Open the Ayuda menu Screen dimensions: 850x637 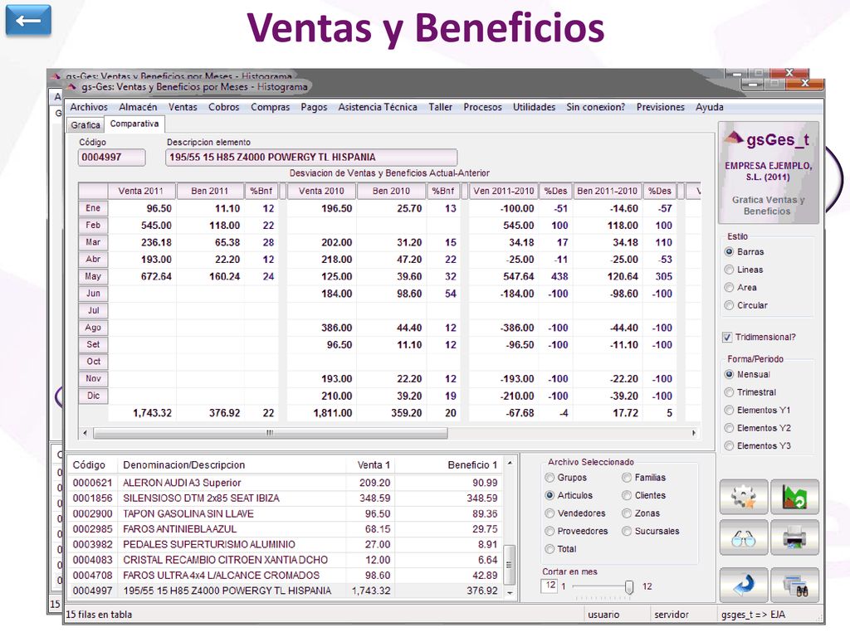pyautogui.click(x=710, y=107)
